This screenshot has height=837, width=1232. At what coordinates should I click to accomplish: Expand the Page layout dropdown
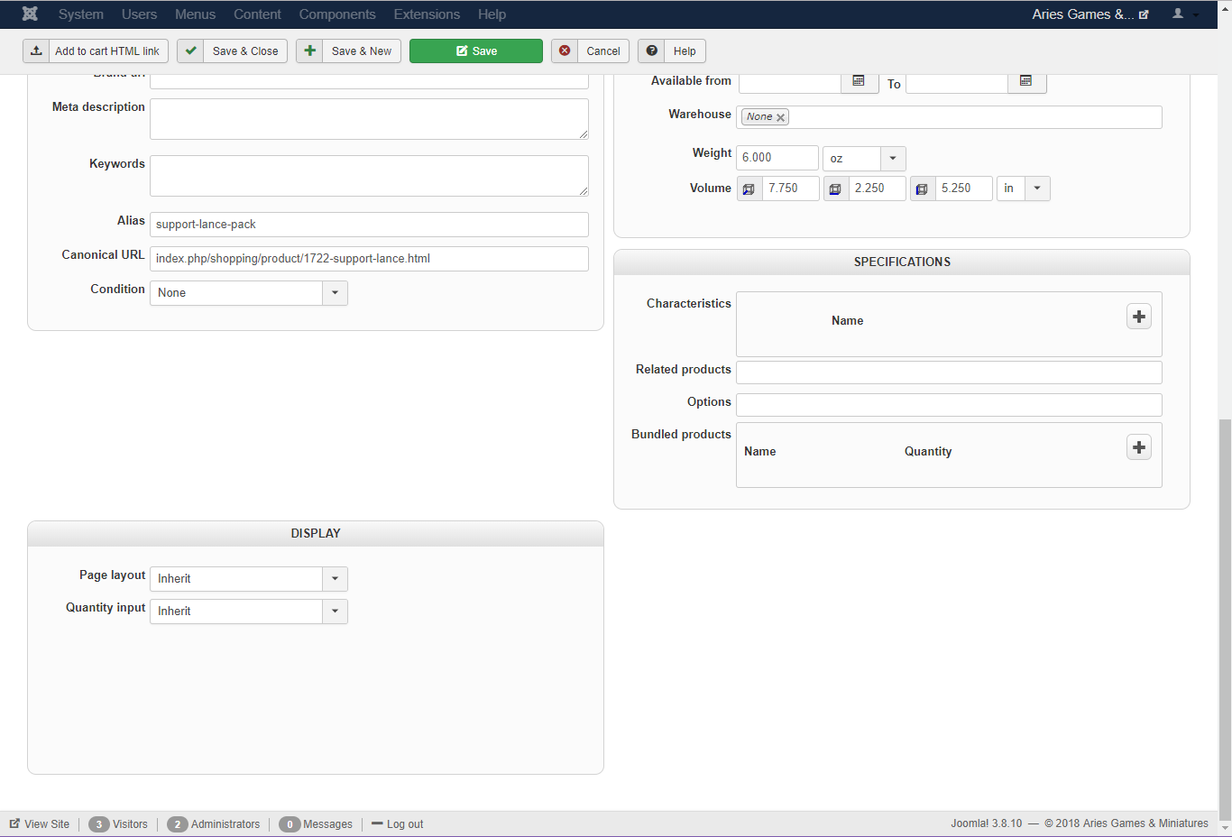point(335,579)
